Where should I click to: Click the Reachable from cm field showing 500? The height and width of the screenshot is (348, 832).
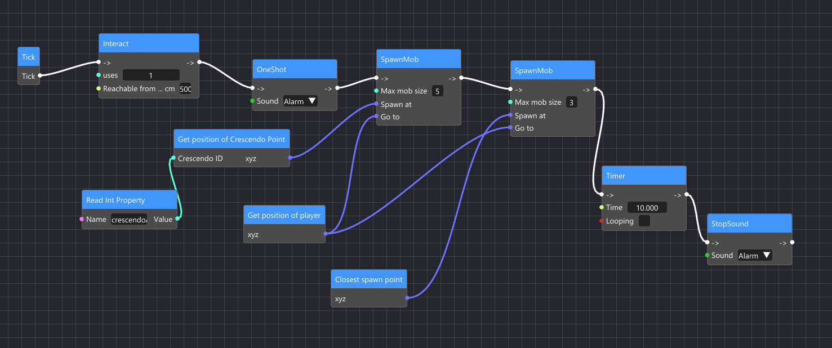point(186,88)
